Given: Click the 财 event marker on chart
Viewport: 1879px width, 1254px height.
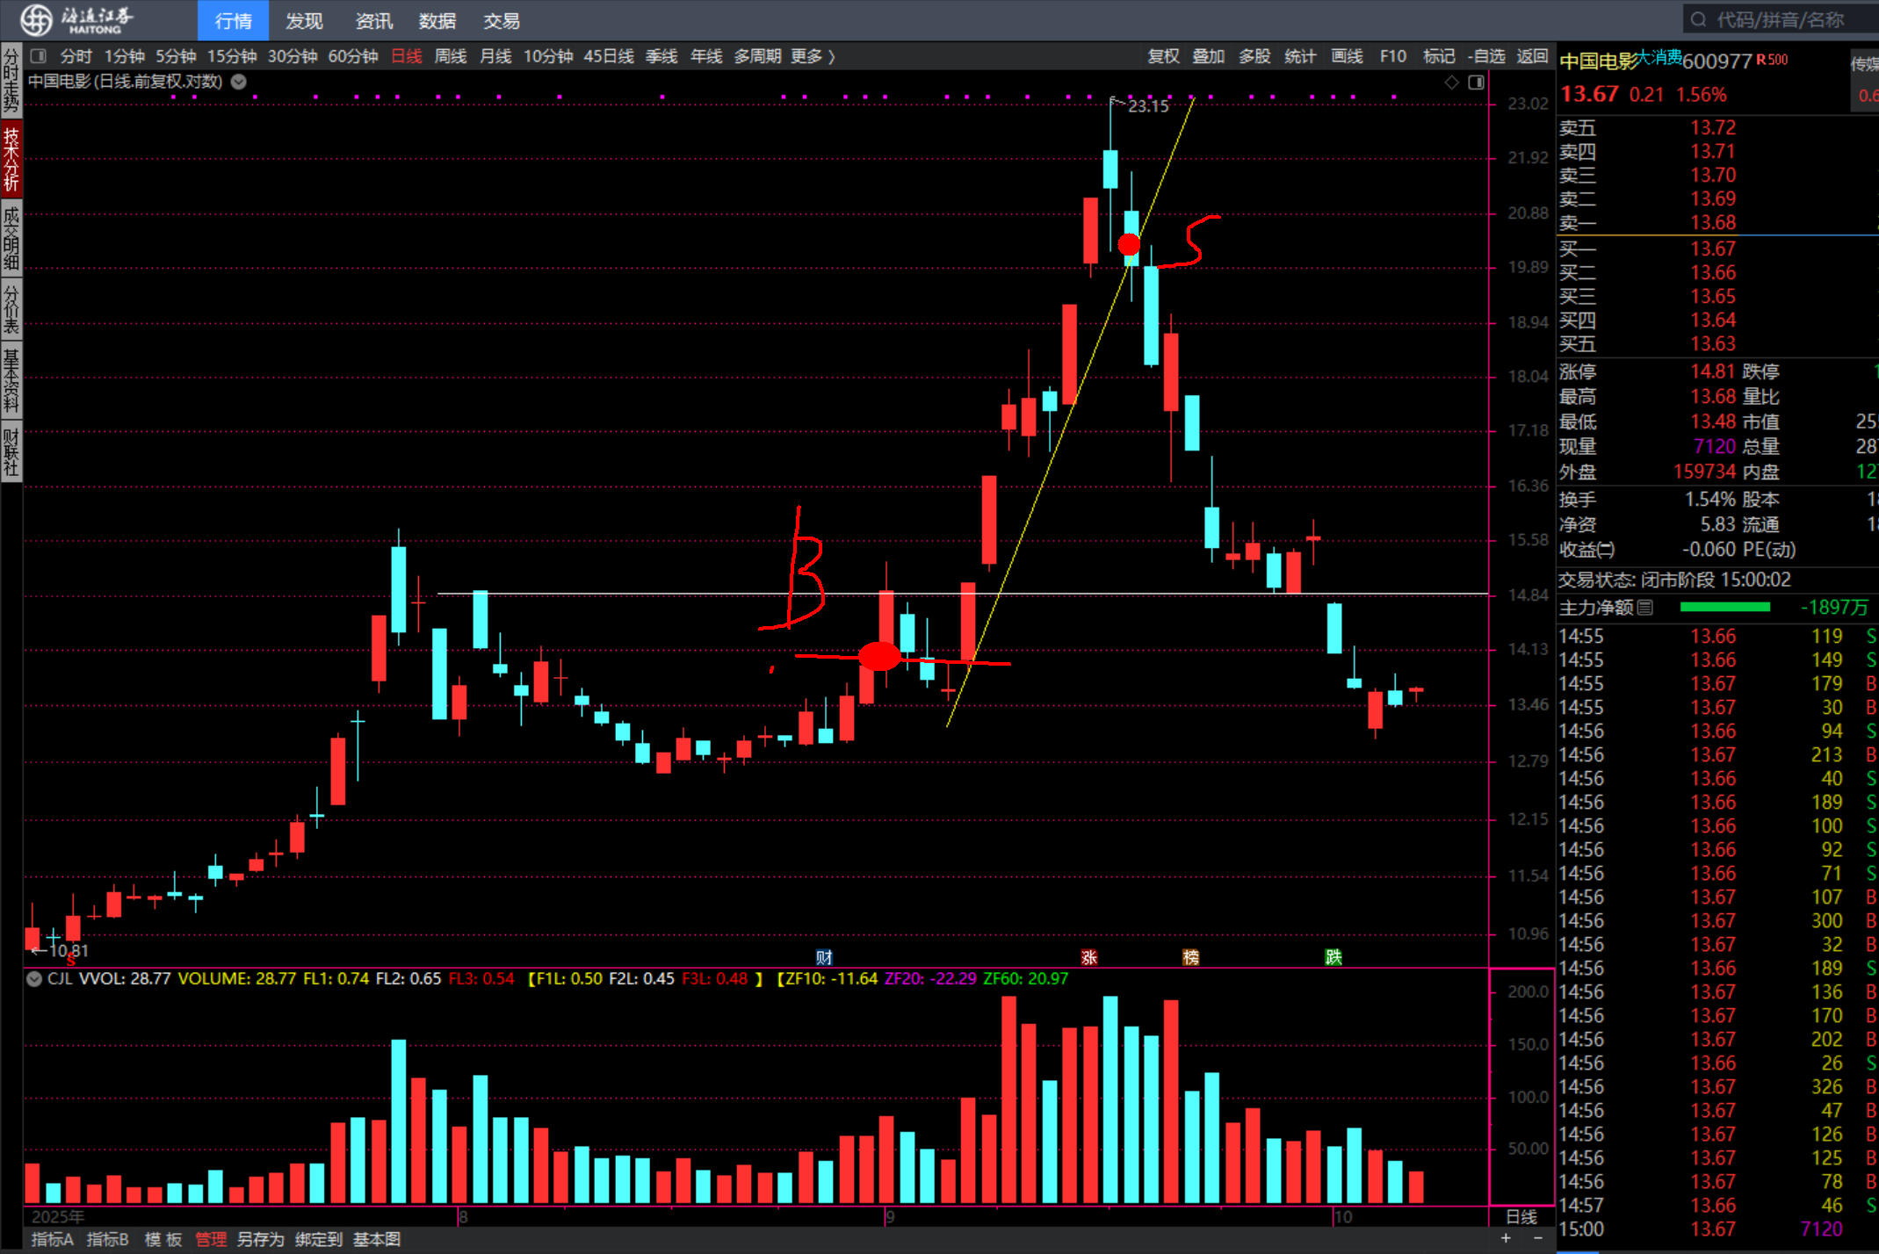Looking at the screenshot, I should 823,957.
